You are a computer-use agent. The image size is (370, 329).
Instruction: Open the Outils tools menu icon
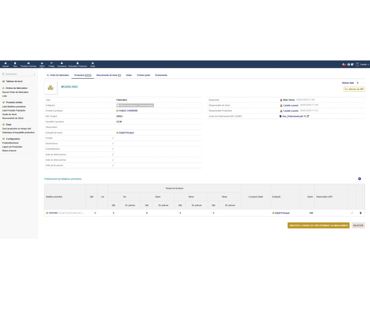(x=92, y=64)
